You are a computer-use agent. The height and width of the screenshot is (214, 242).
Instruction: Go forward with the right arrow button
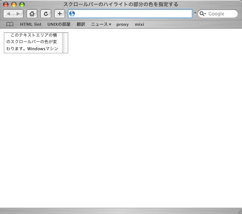tap(18, 14)
